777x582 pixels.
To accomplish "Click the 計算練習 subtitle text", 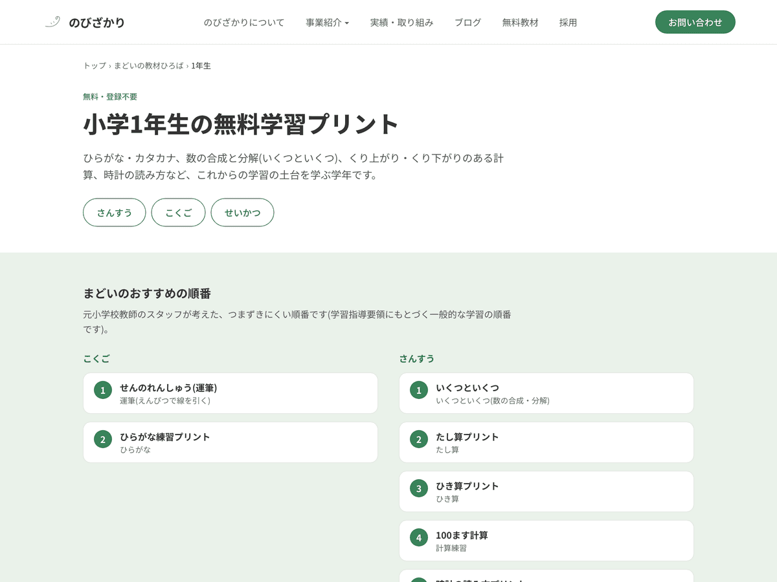I will 451,548.
